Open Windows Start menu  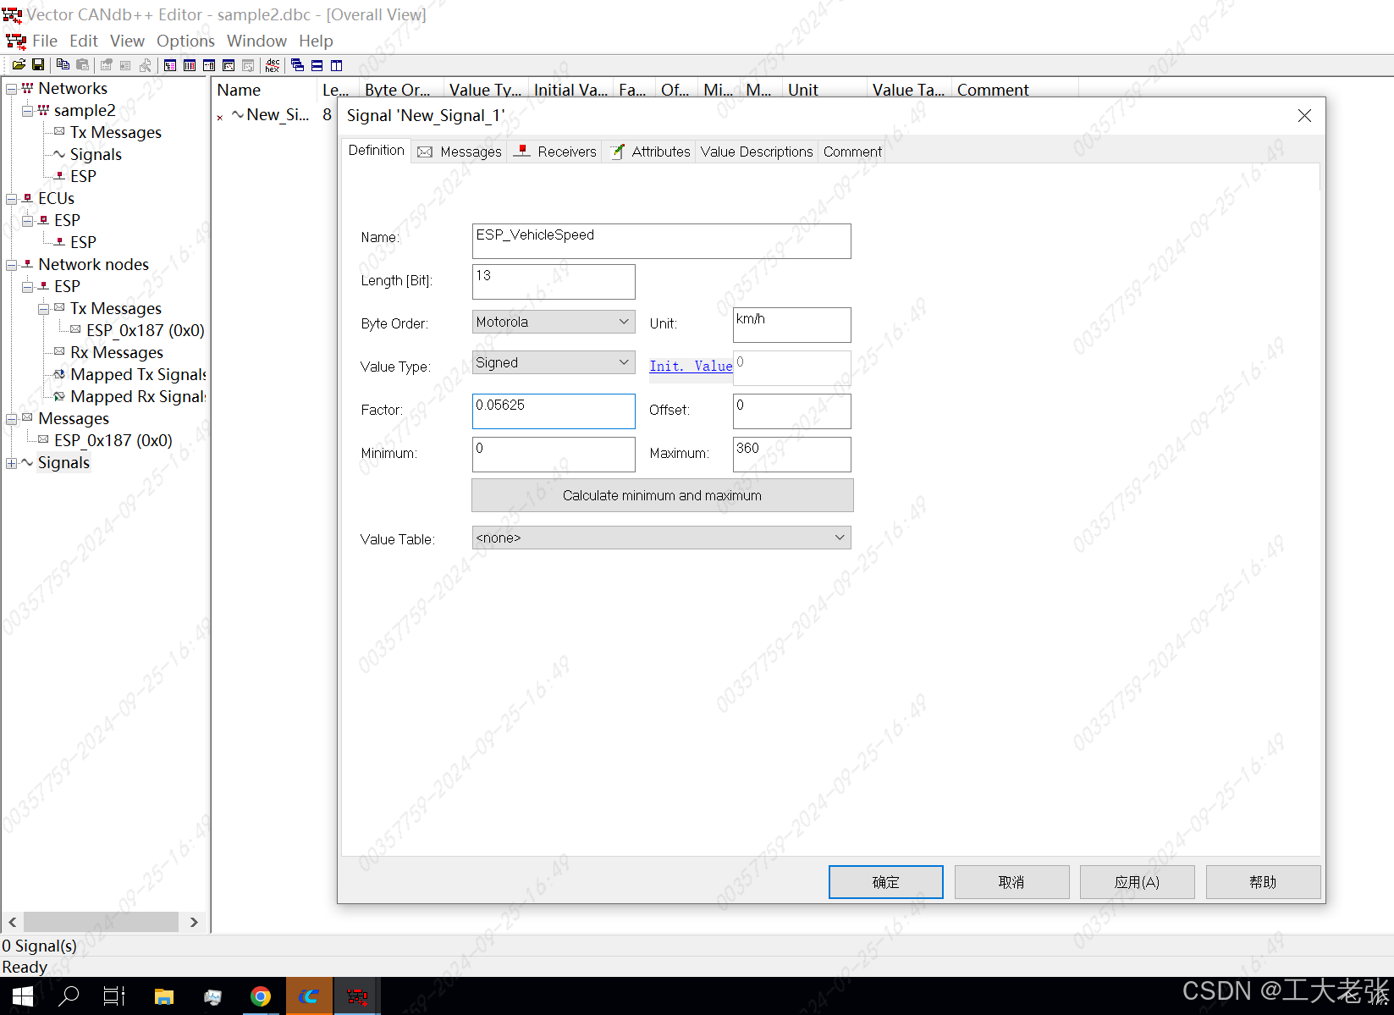pos(23,996)
